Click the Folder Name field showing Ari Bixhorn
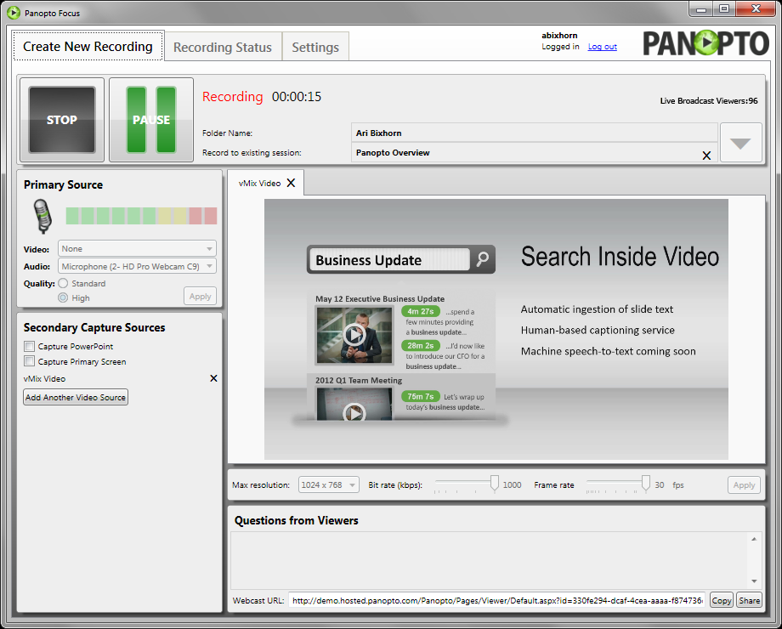Screen dimensions: 782x629 click(x=534, y=133)
